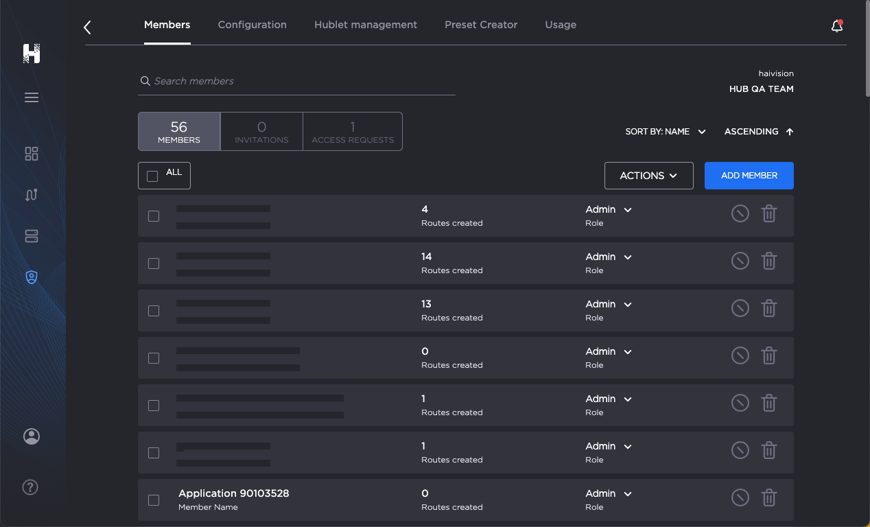Select the members shield icon in the sidebar
The height and width of the screenshot is (527, 870).
[x=31, y=277]
